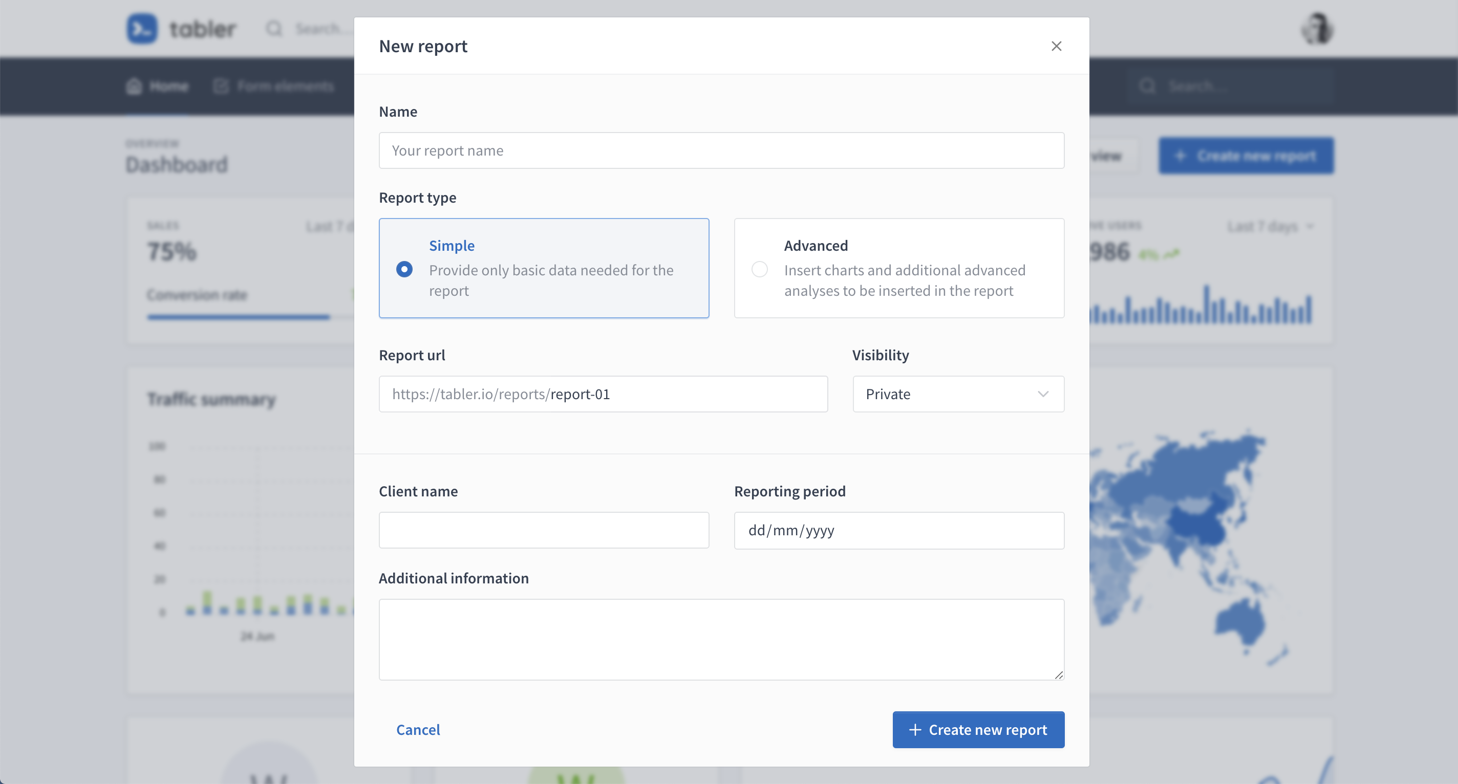This screenshot has height=784, width=1458.
Task: Click the blue Create new report button in the dialog
Action: [x=978, y=730]
